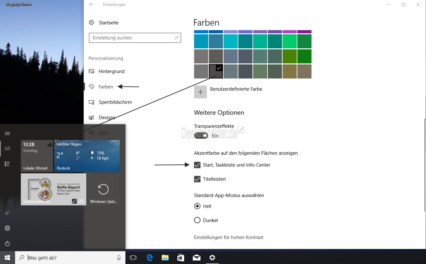Click the Windows Start button

click(x=7, y=258)
